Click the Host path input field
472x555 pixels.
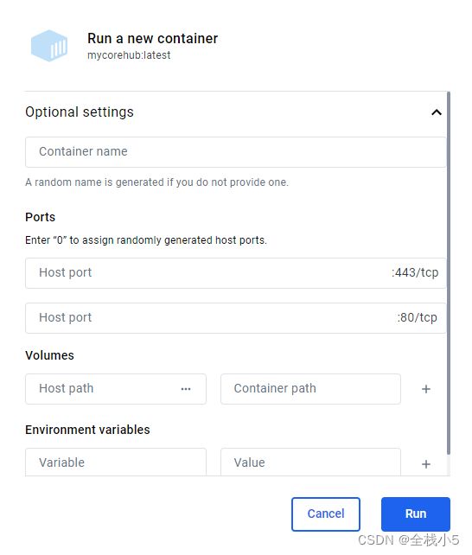pos(116,389)
